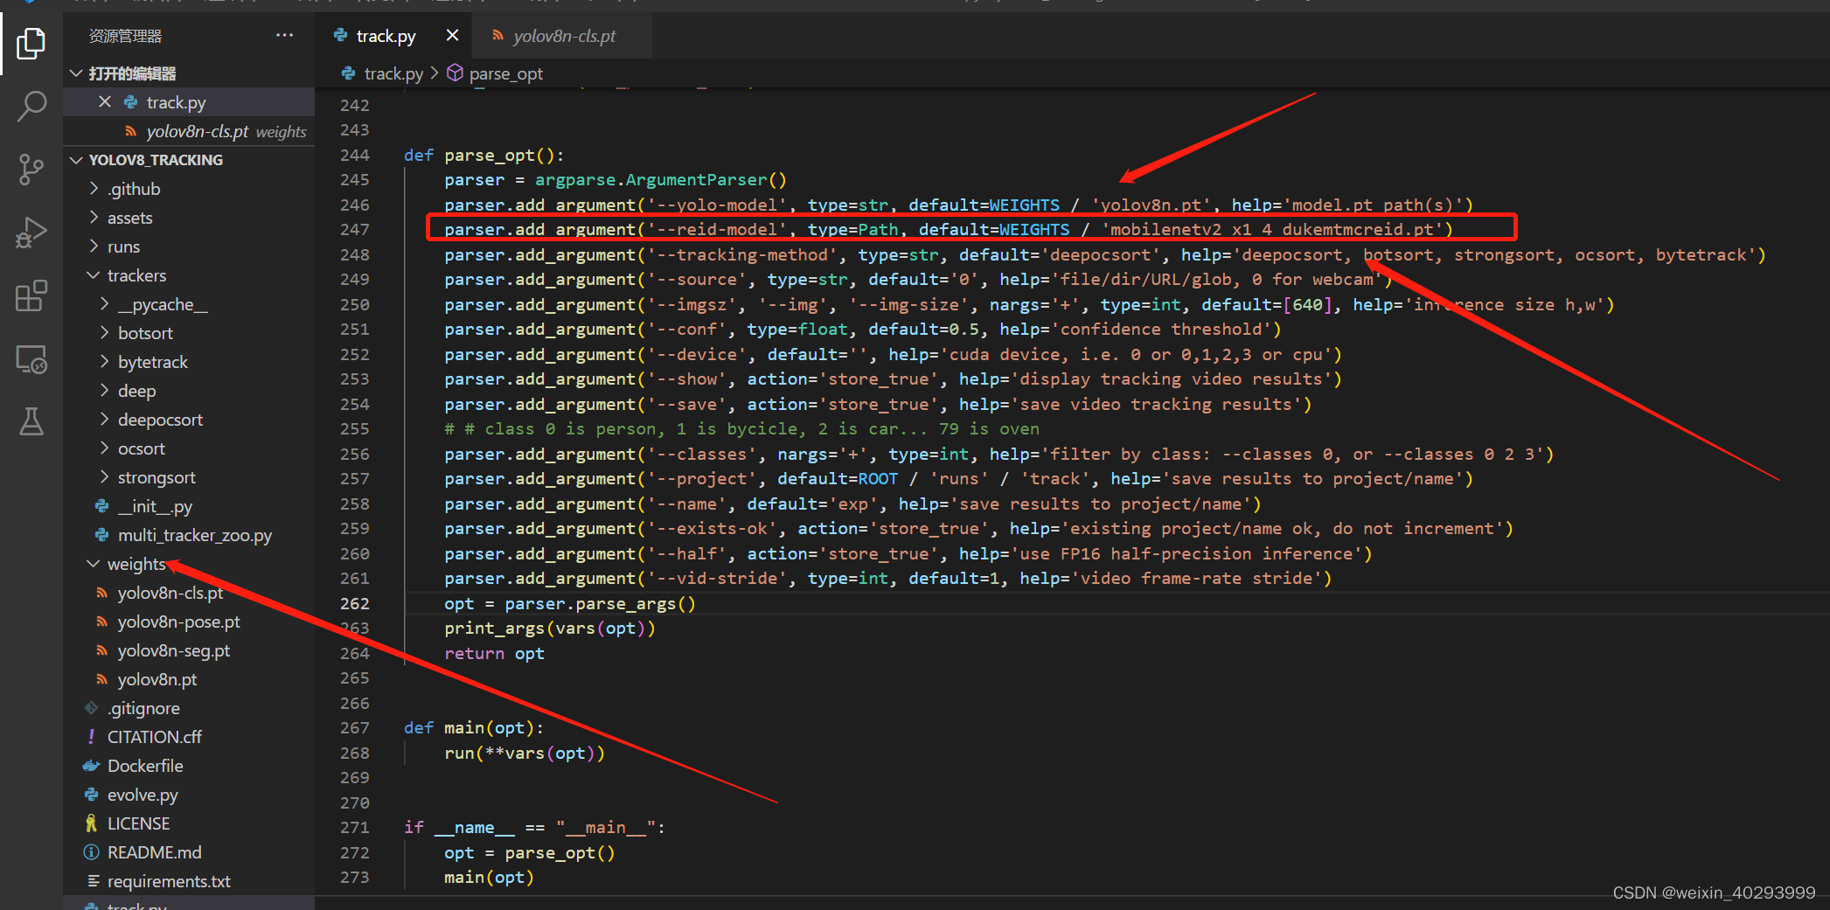Click the '--tracking-method' argument line
Image resolution: width=1830 pixels, height=910 pixels.
point(1104,254)
